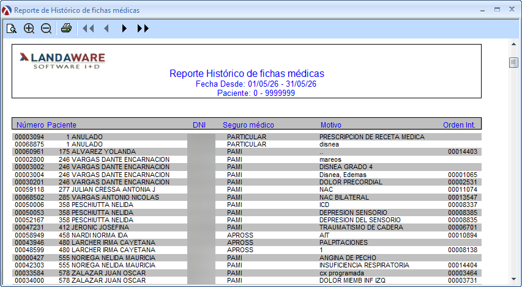Click the Landaware logo

(62, 60)
